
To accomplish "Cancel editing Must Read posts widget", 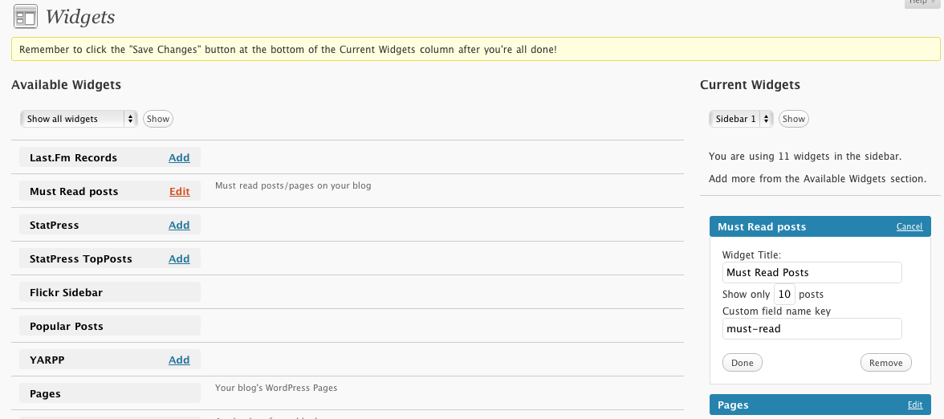I will tap(909, 226).
